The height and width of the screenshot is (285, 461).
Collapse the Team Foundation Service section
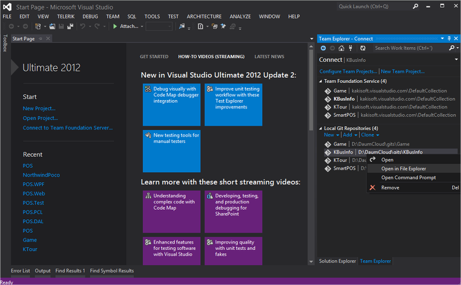click(321, 81)
